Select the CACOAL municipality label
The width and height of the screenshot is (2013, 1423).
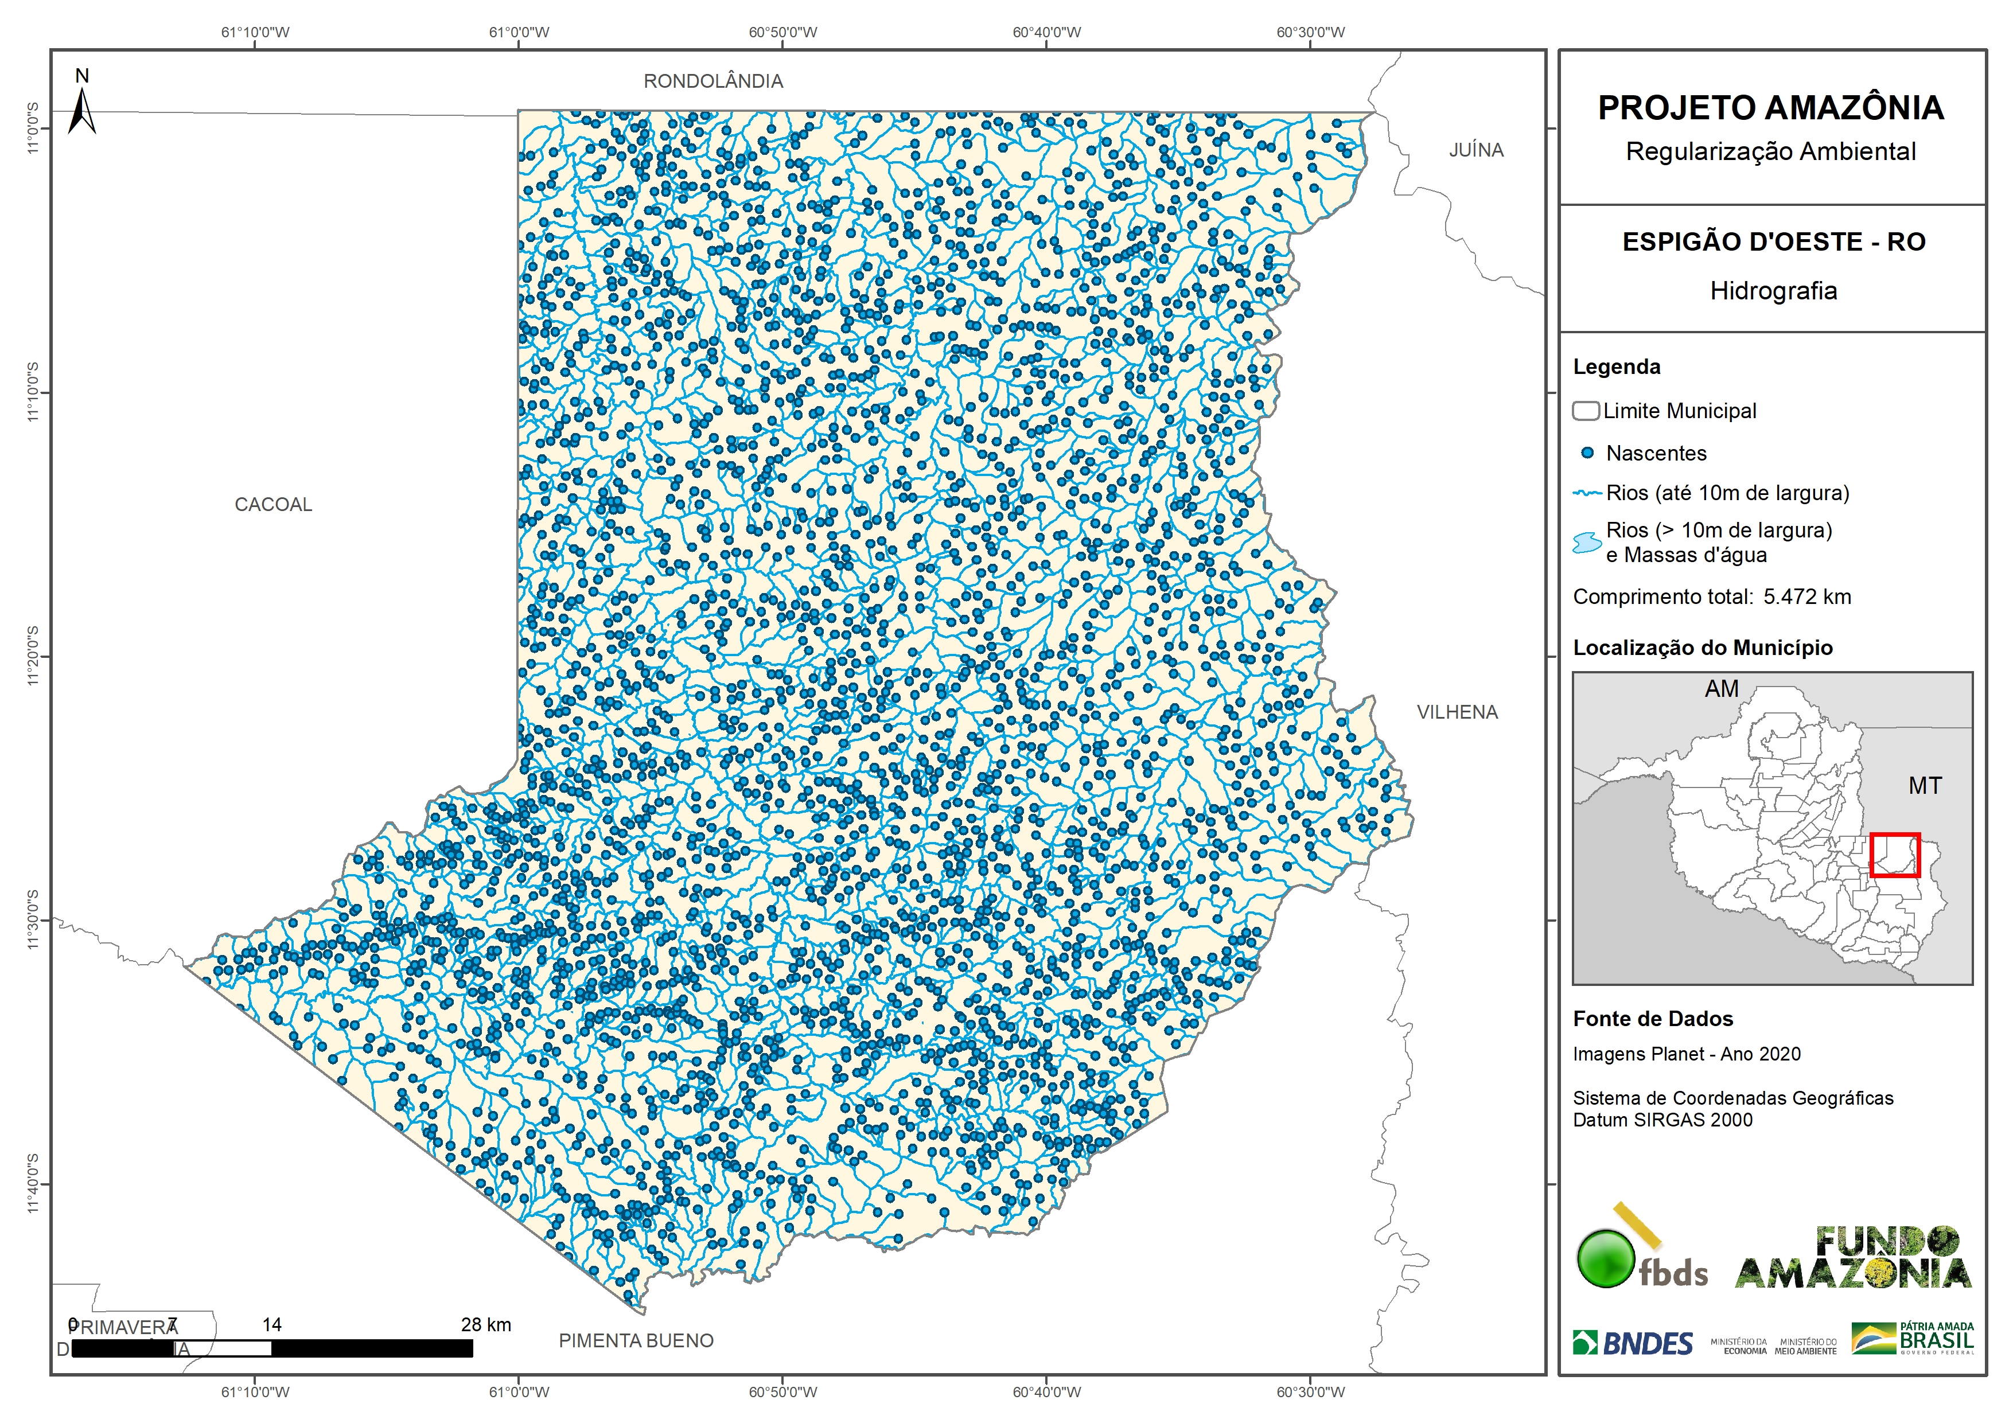coord(274,505)
